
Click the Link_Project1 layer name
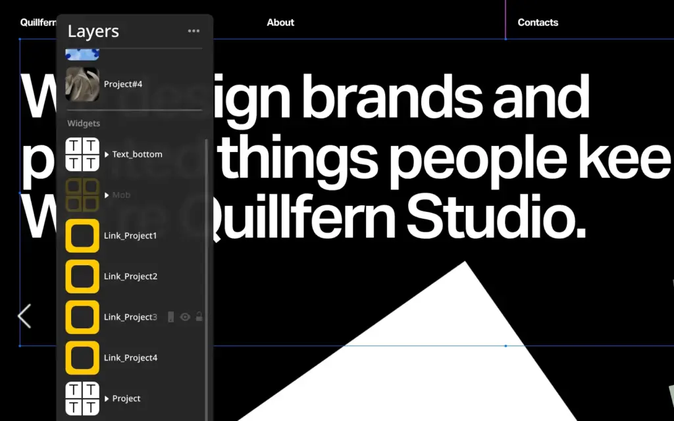pos(130,236)
